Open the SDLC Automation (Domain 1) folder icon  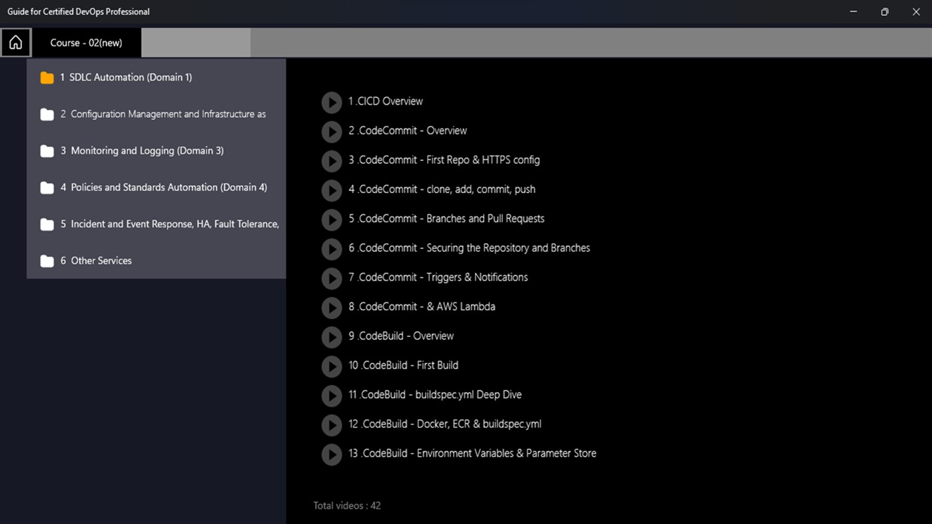[47, 77]
